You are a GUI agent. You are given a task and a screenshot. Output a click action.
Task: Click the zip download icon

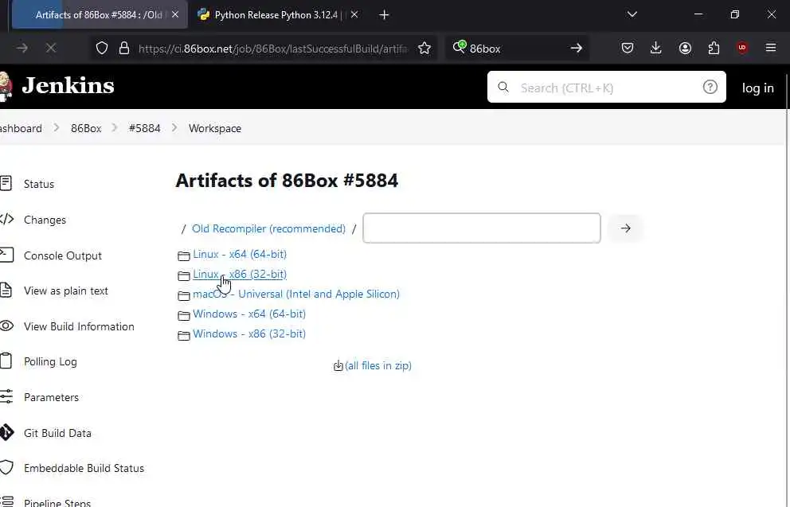[x=338, y=366]
